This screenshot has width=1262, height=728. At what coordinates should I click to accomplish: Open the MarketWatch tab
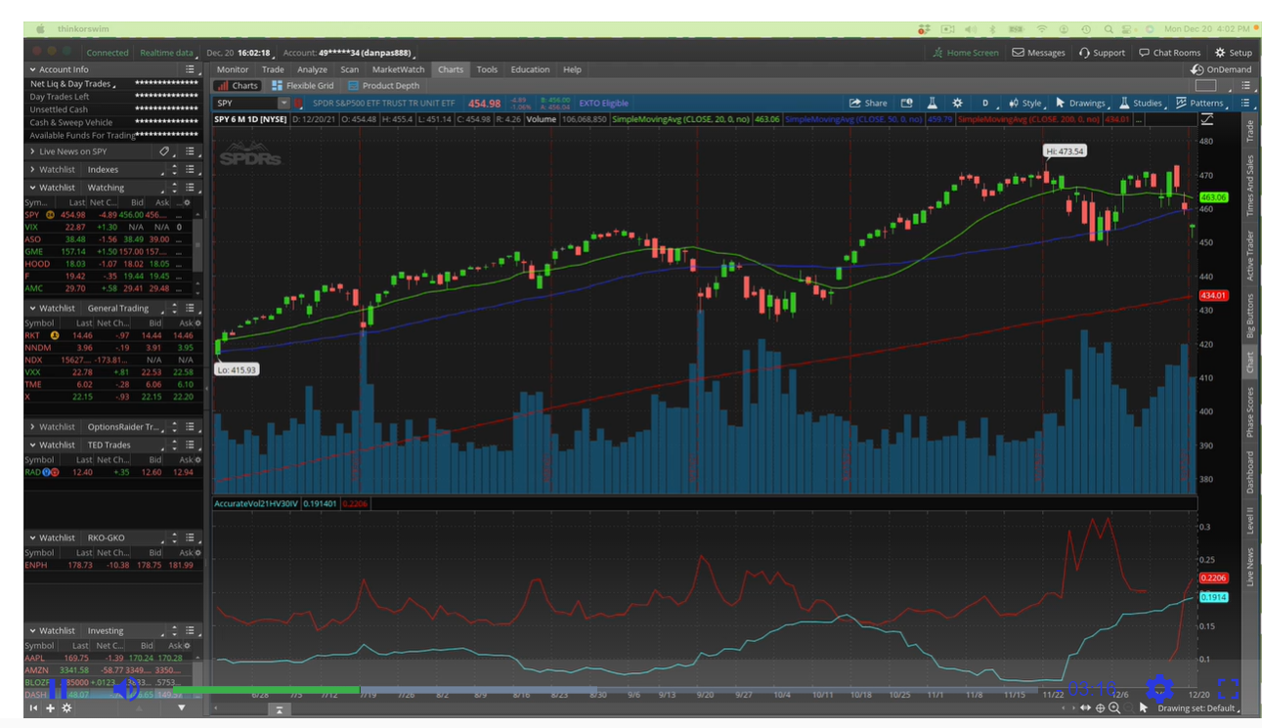[398, 69]
